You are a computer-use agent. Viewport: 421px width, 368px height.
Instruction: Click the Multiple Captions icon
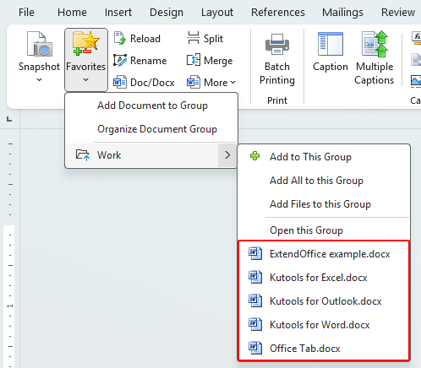coord(375,44)
